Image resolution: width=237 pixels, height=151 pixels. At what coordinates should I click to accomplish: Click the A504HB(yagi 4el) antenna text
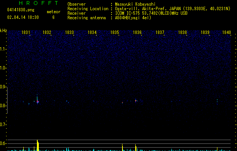[133, 18]
